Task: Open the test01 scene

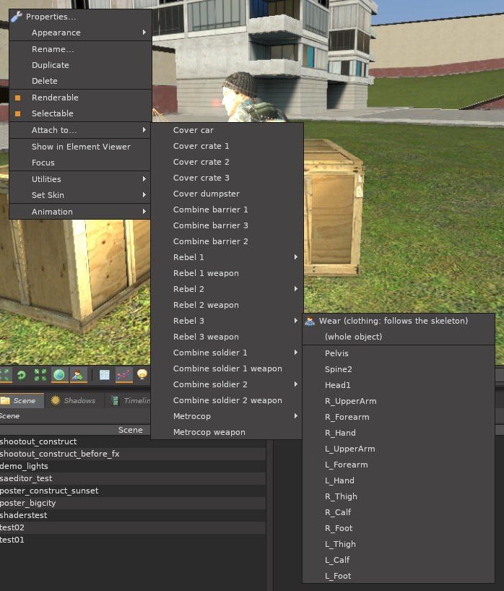Action: click(133, 540)
